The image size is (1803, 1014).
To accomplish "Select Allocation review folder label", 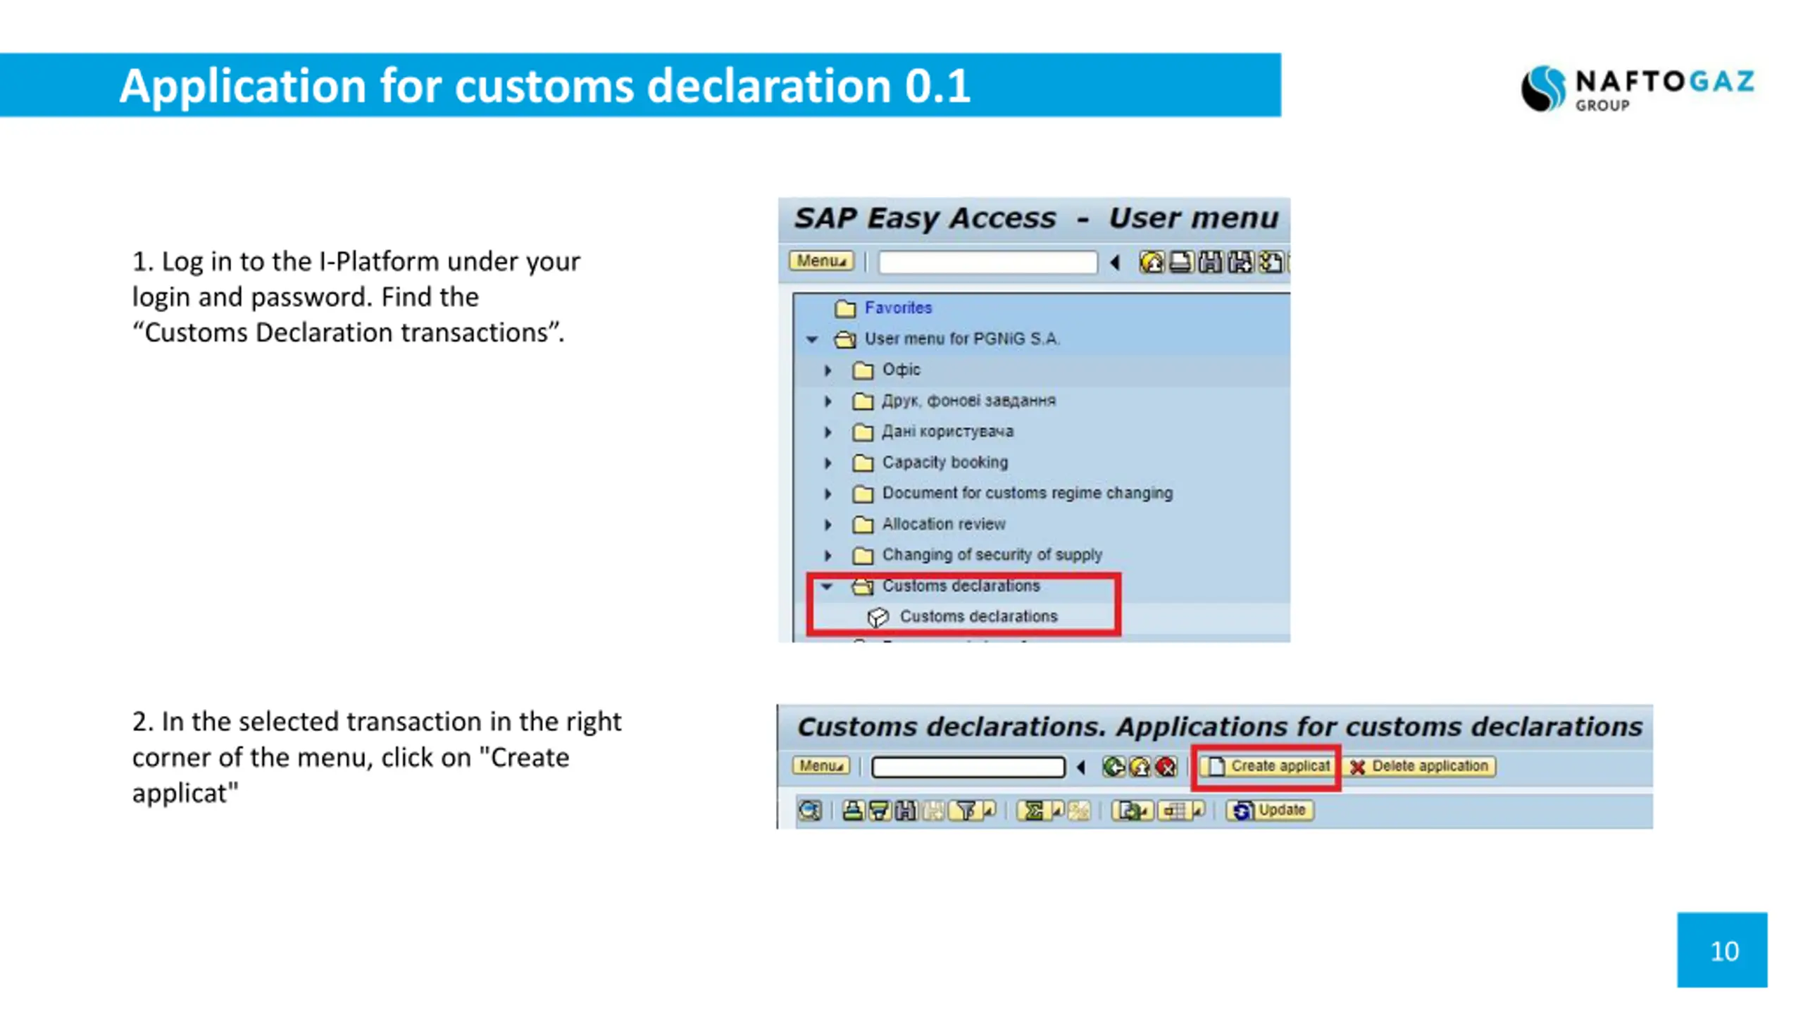I will 943,524.
